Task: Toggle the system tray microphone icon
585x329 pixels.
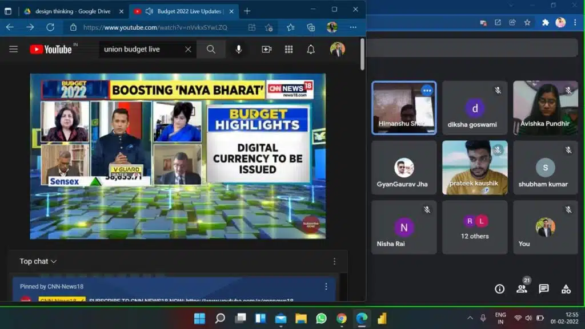Action: tap(483, 318)
